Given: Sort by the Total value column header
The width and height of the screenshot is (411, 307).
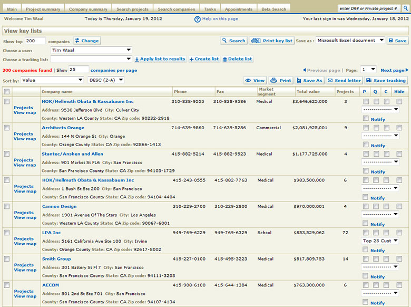Looking at the screenshot, I should 308,92.
